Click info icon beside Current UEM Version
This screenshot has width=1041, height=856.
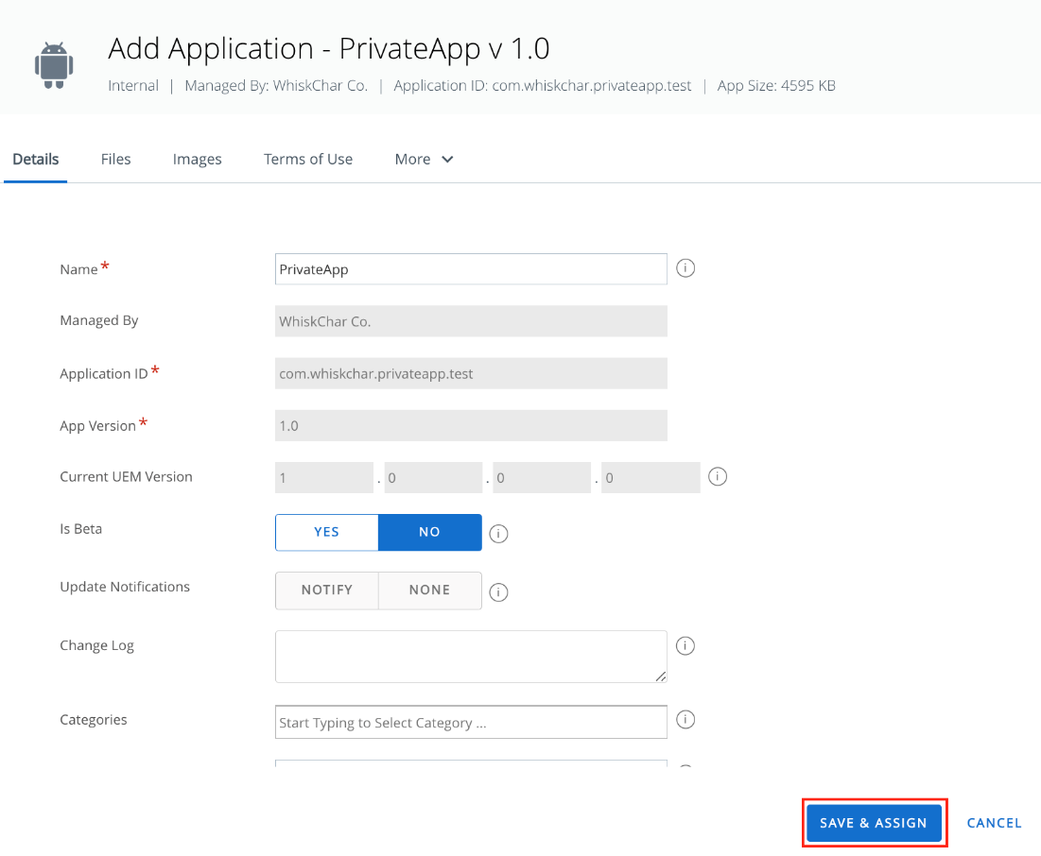[717, 476]
